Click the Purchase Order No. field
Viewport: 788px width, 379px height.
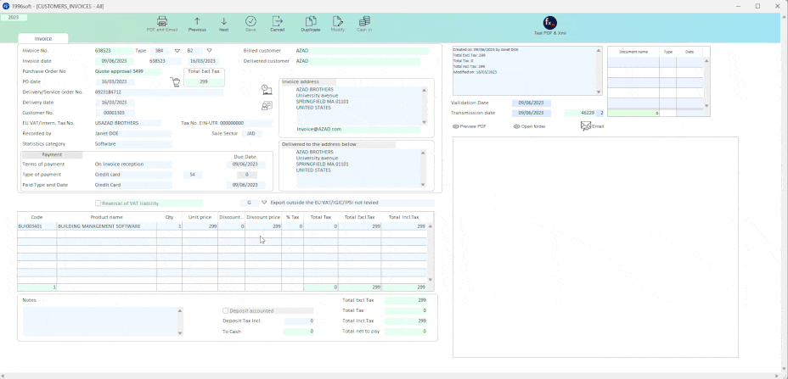[127, 72]
